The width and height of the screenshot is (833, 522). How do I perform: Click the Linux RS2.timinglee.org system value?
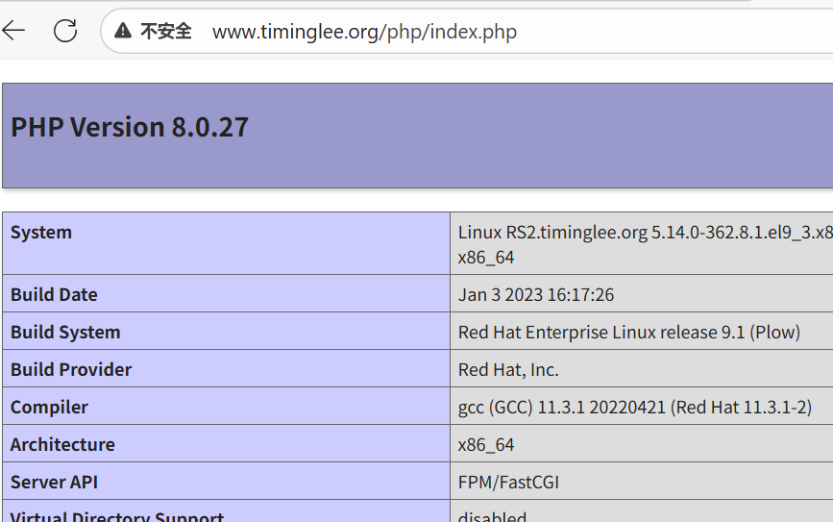click(x=645, y=244)
